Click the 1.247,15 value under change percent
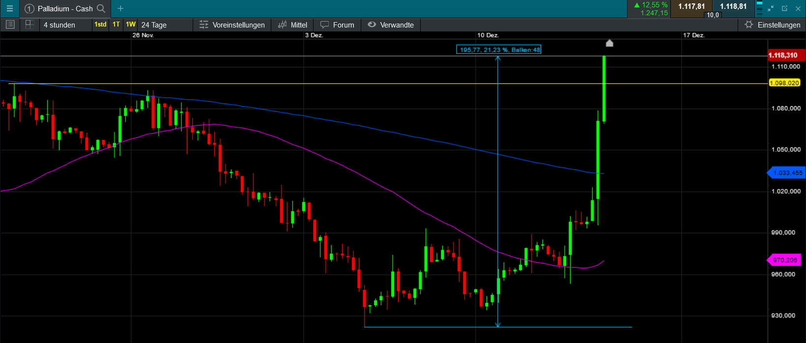 pos(654,13)
